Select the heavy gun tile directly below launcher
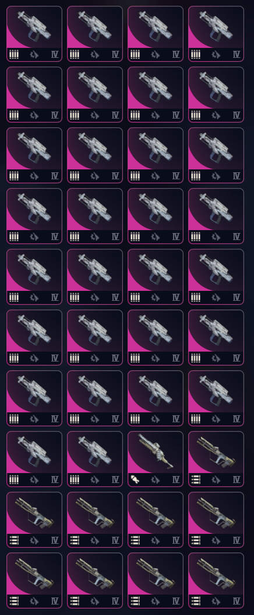The image size is (254, 615). pyautogui.click(x=156, y=520)
